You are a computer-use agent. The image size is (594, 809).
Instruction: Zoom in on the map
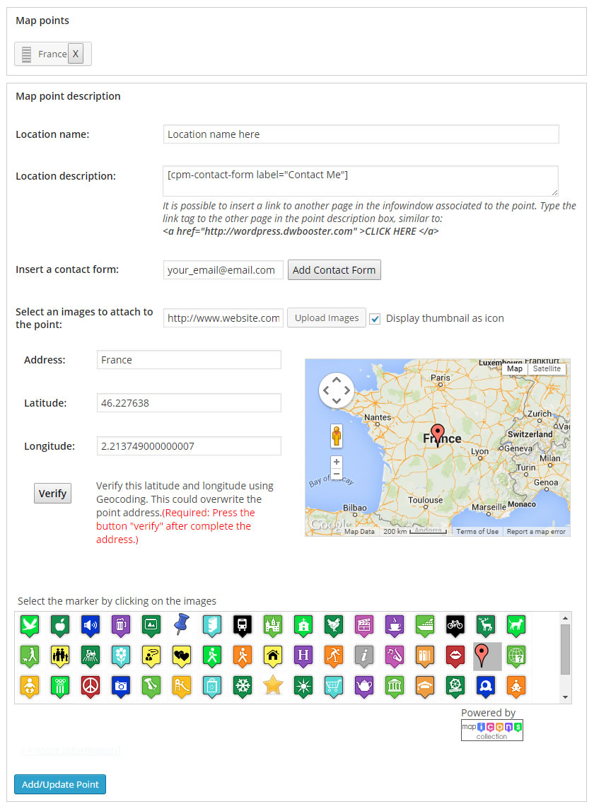[337, 462]
